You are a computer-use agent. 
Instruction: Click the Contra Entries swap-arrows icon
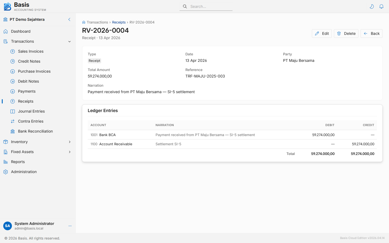(x=13, y=121)
